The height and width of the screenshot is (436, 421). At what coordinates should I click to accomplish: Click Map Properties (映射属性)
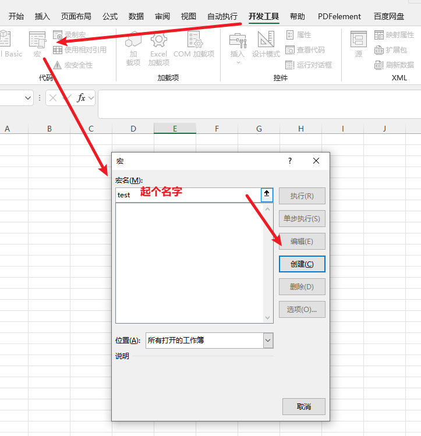[394, 35]
